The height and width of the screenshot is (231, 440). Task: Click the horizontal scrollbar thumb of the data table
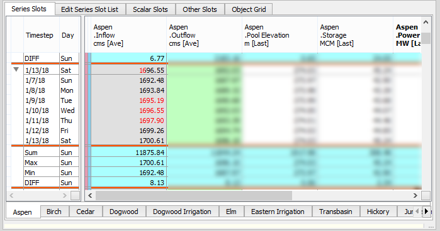194,195
